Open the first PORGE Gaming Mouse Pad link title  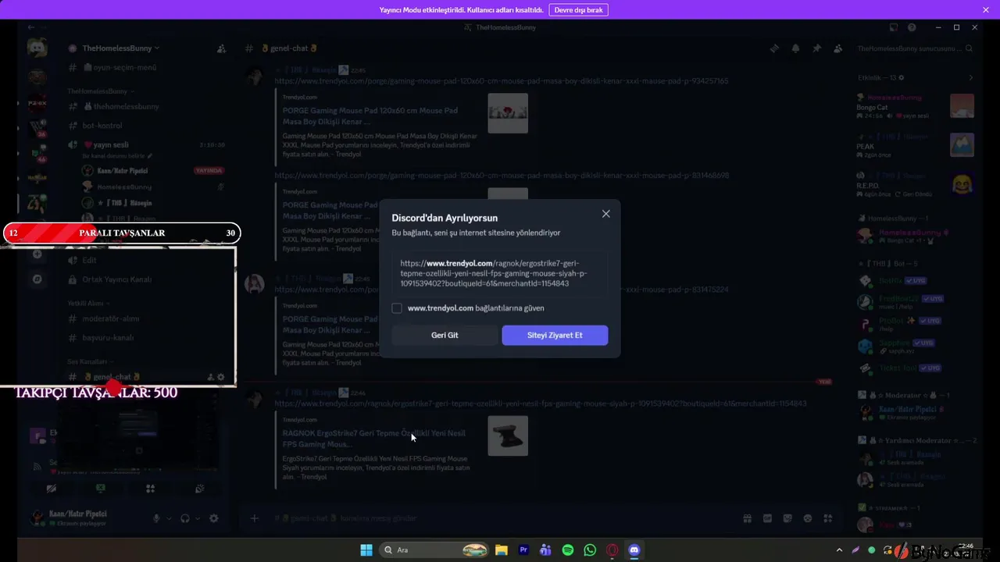(370, 116)
